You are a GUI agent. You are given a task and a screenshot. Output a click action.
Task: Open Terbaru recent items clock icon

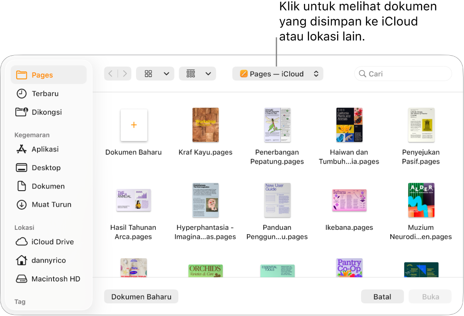pyautogui.click(x=21, y=94)
